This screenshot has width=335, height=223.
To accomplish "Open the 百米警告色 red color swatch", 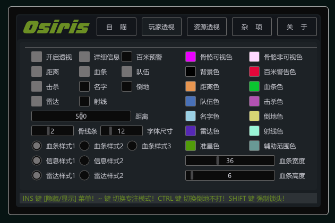I will point(254,72).
